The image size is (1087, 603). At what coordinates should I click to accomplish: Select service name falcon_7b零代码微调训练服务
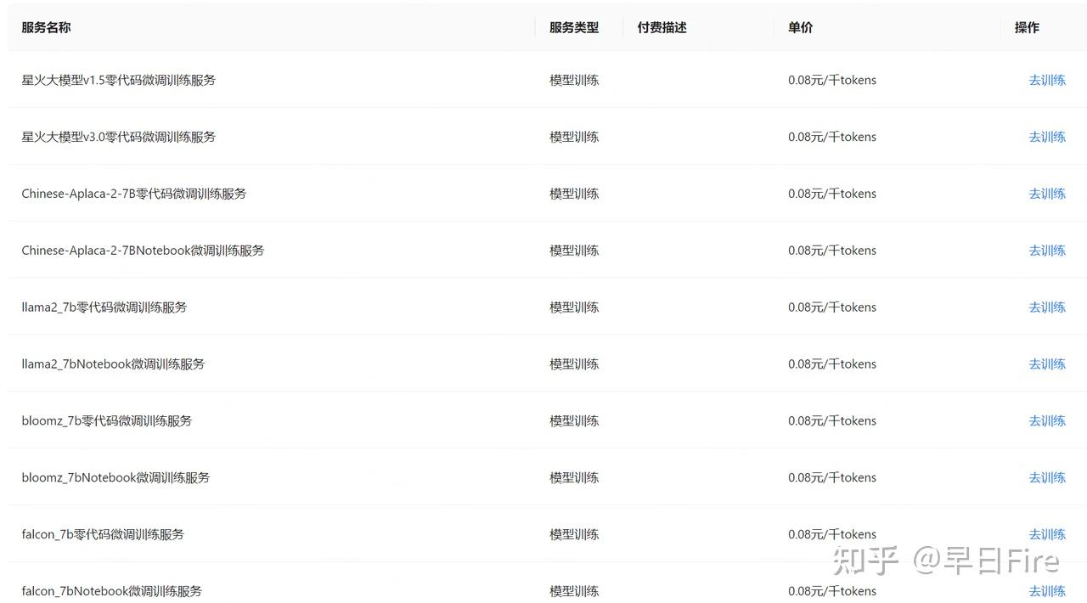[x=103, y=535]
